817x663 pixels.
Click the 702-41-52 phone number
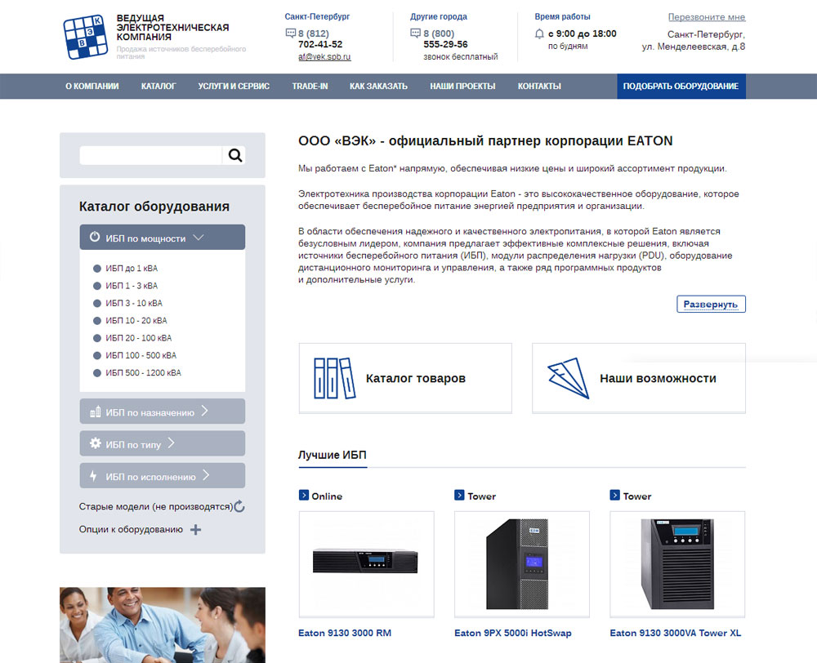[320, 45]
